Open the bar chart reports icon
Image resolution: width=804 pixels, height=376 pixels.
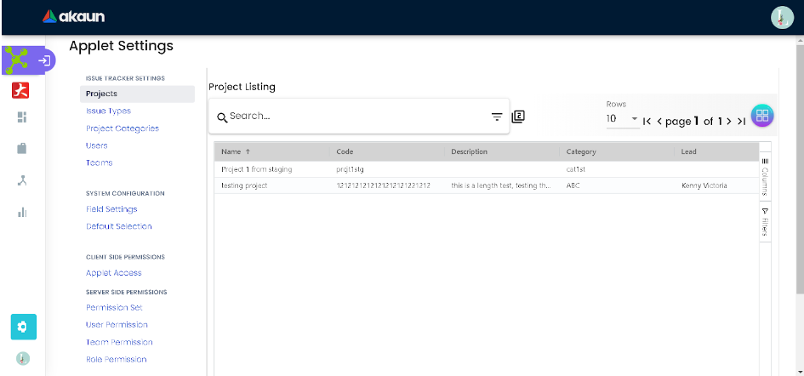pyautogui.click(x=21, y=212)
